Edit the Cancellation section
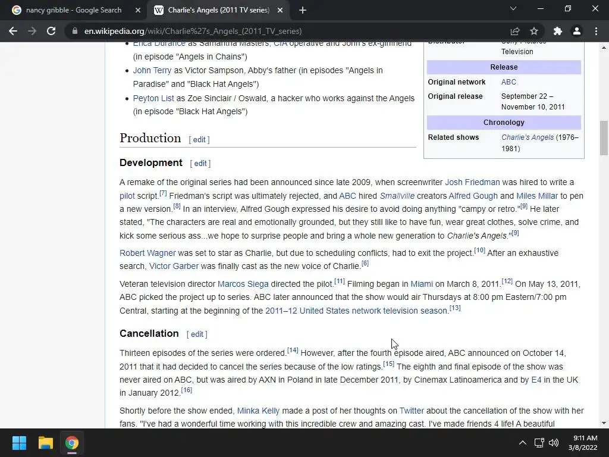This screenshot has height=457, width=609. tap(197, 334)
